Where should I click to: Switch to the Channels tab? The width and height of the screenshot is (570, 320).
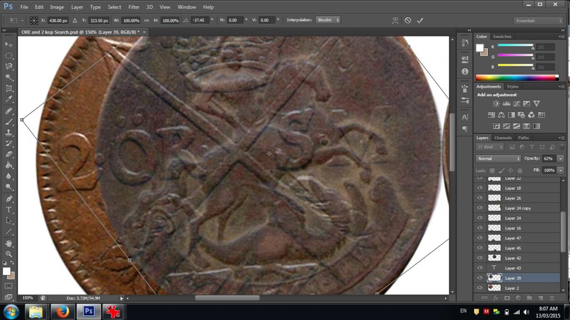[x=503, y=138]
